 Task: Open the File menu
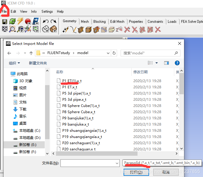tap(4, 12)
